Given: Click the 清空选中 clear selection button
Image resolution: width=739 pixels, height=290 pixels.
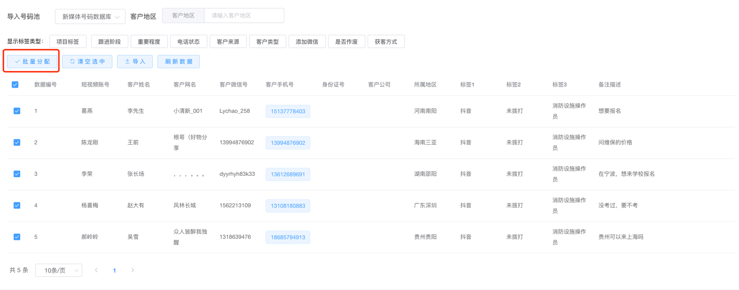Looking at the screenshot, I should (87, 62).
